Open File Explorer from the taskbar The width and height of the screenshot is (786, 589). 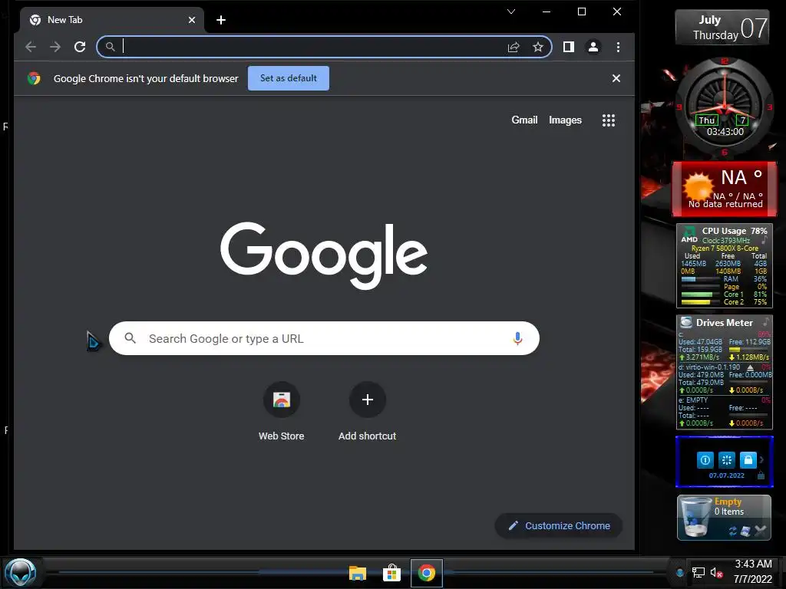pos(358,573)
